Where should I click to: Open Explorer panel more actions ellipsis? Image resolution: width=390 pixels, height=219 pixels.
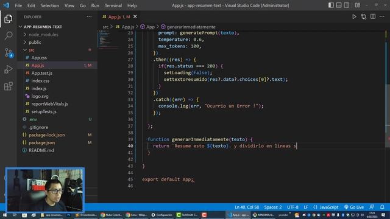(x=89, y=17)
